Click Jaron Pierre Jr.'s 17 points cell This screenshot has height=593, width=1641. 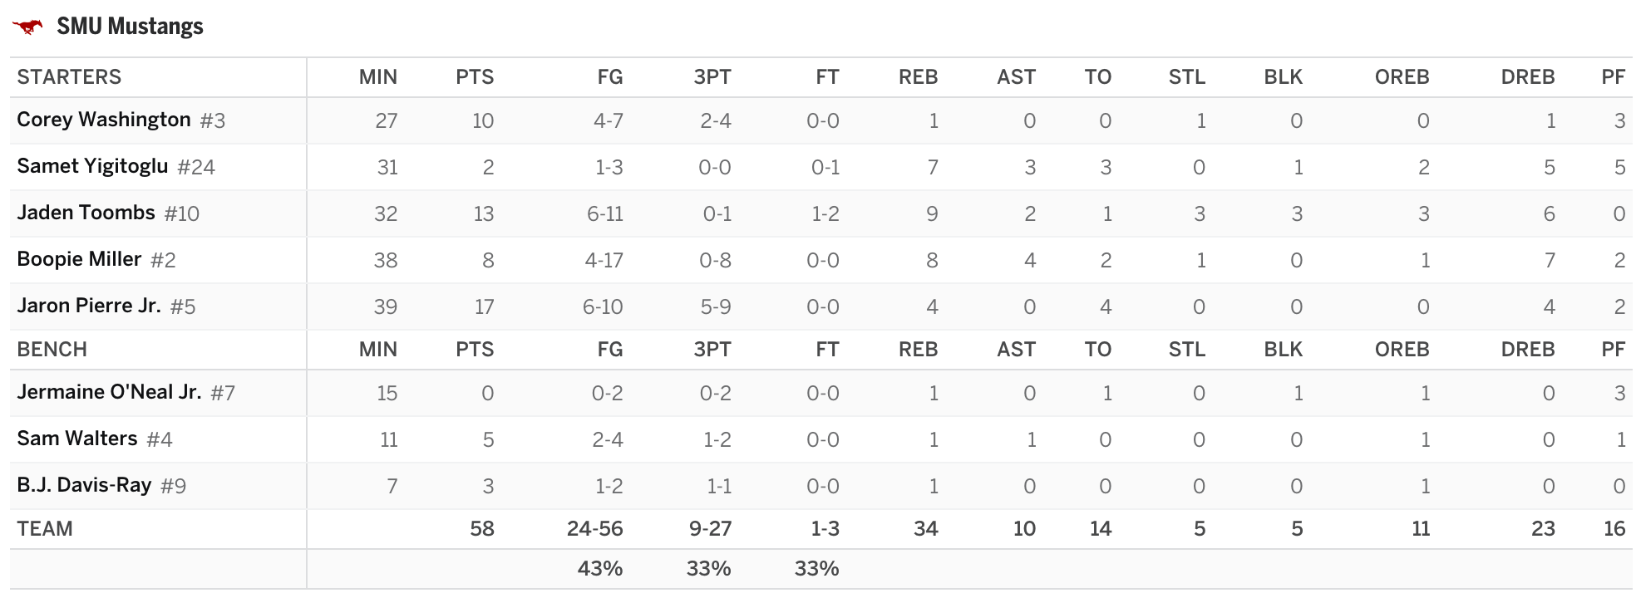coord(484,306)
